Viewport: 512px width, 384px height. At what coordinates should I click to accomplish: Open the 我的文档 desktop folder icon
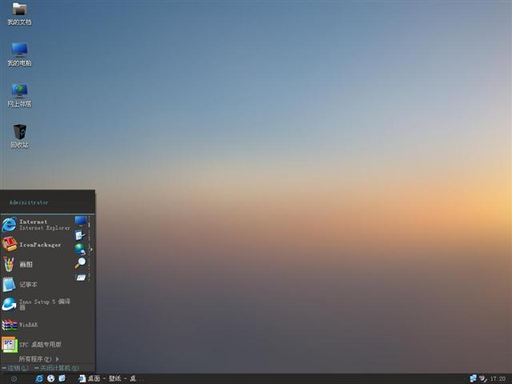click(x=19, y=14)
